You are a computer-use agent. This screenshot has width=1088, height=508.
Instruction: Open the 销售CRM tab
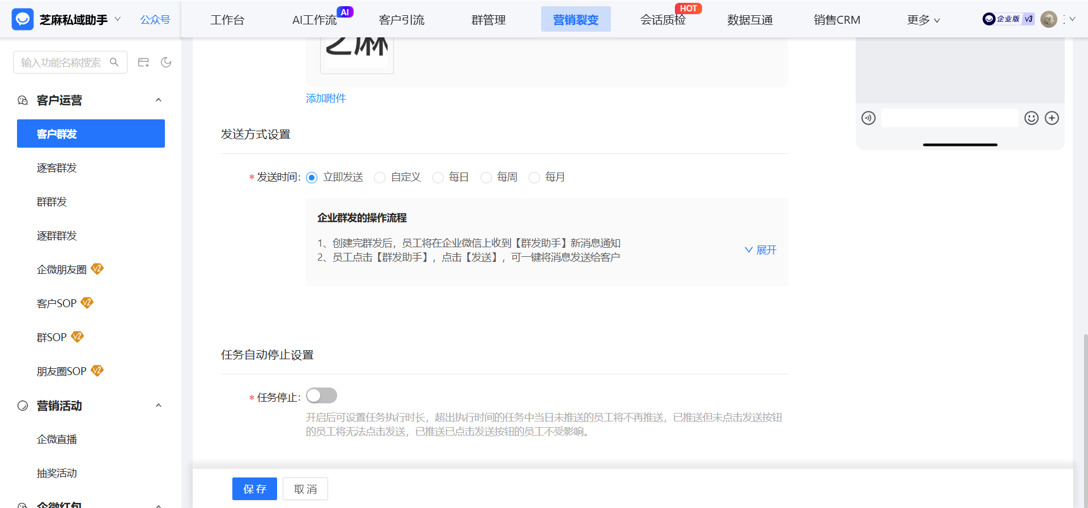click(837, 20)
